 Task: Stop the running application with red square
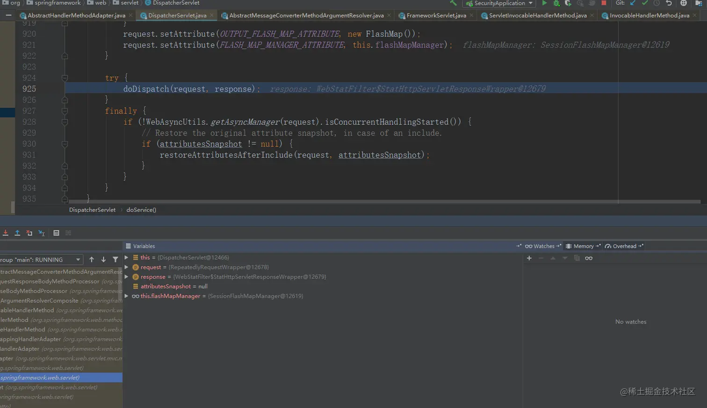pos(604,3)
